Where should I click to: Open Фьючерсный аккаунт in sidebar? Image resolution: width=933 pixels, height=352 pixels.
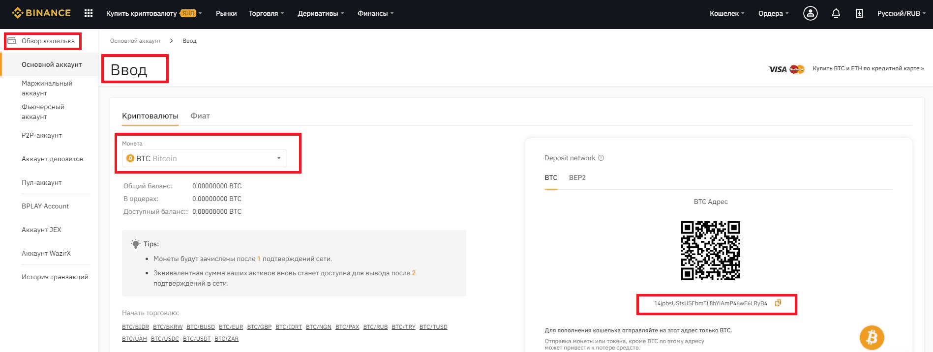43,112
